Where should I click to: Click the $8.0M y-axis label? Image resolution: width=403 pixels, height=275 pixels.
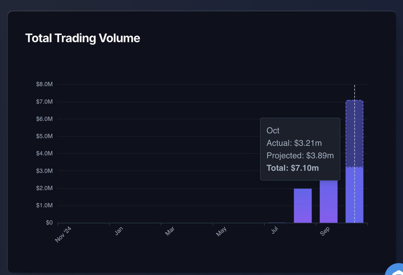[44, 84]
